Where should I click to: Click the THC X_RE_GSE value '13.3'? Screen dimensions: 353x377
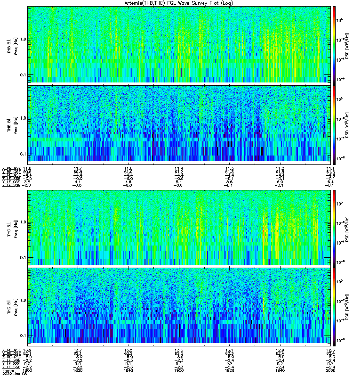click(x=179, y=350)
